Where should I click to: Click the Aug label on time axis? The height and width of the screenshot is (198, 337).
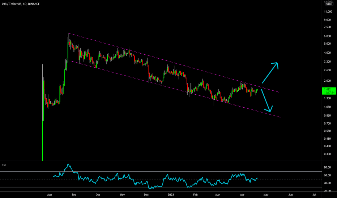50,195
